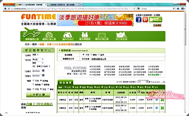Click the page vertical scrollbar
This screenshot has height=116, width=189.
pos(185,29)
